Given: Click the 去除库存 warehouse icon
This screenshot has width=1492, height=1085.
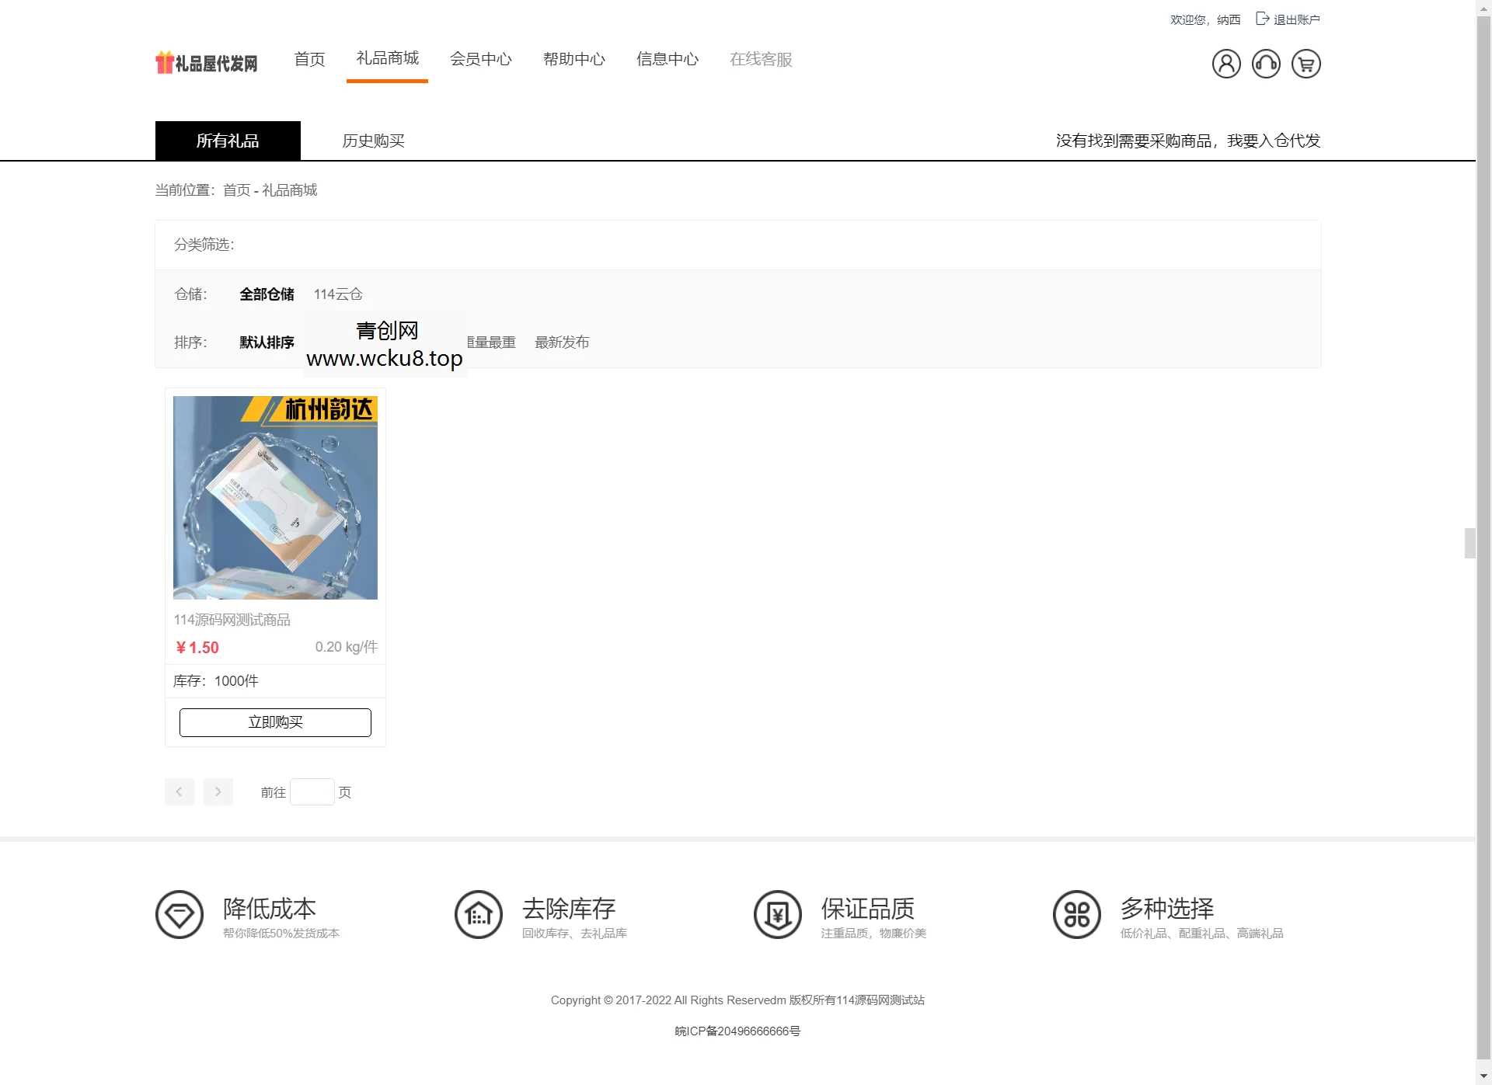Looking at the screenshot, I should tap(478, 914).
